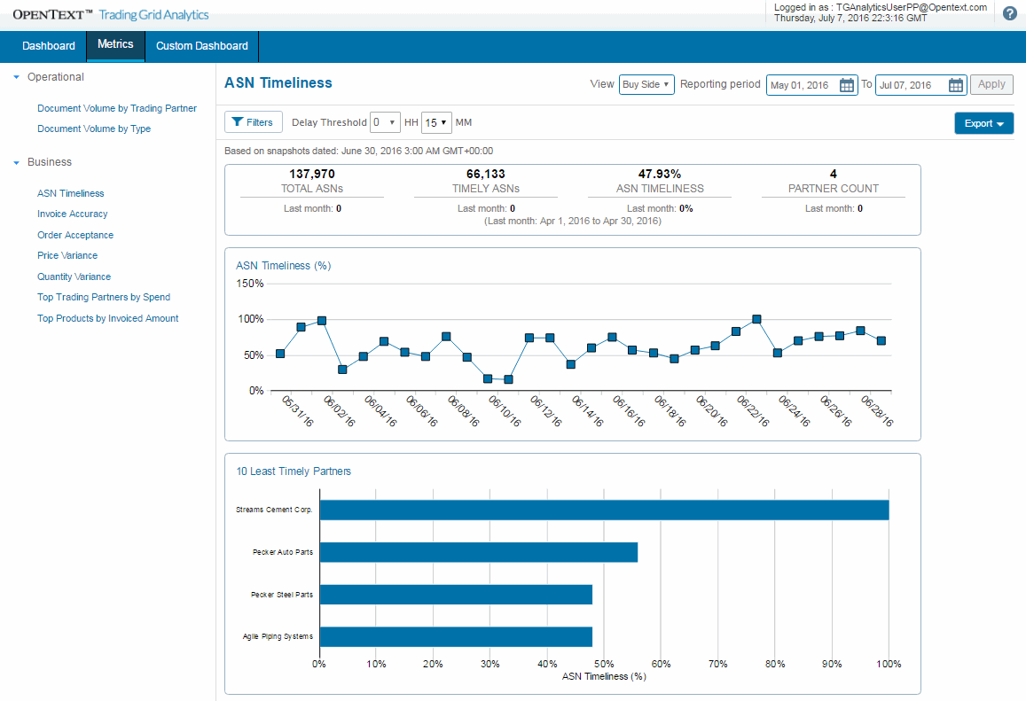
Task: Click the Streams Cement Corp. bar
Action: coord(605,510)
